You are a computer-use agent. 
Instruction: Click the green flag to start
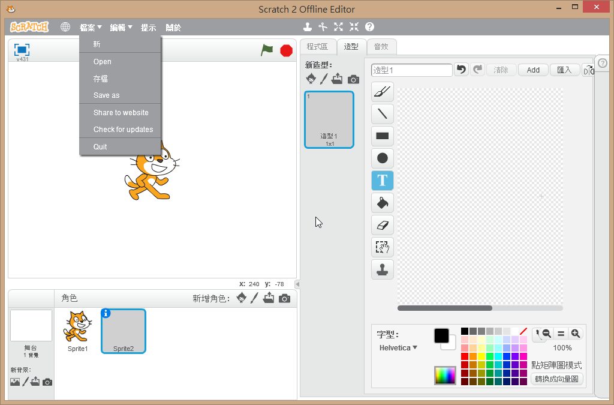267,50
